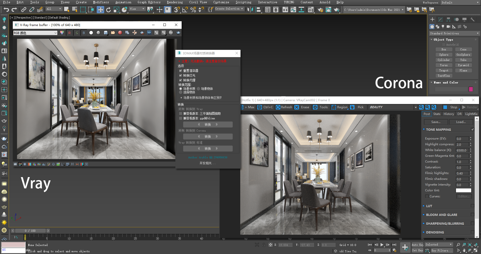The width and height of the screenshot is (481, 254).
Task: Select the 选择物体 radio option
Action: pyautogui.click(x=181, y=92)
